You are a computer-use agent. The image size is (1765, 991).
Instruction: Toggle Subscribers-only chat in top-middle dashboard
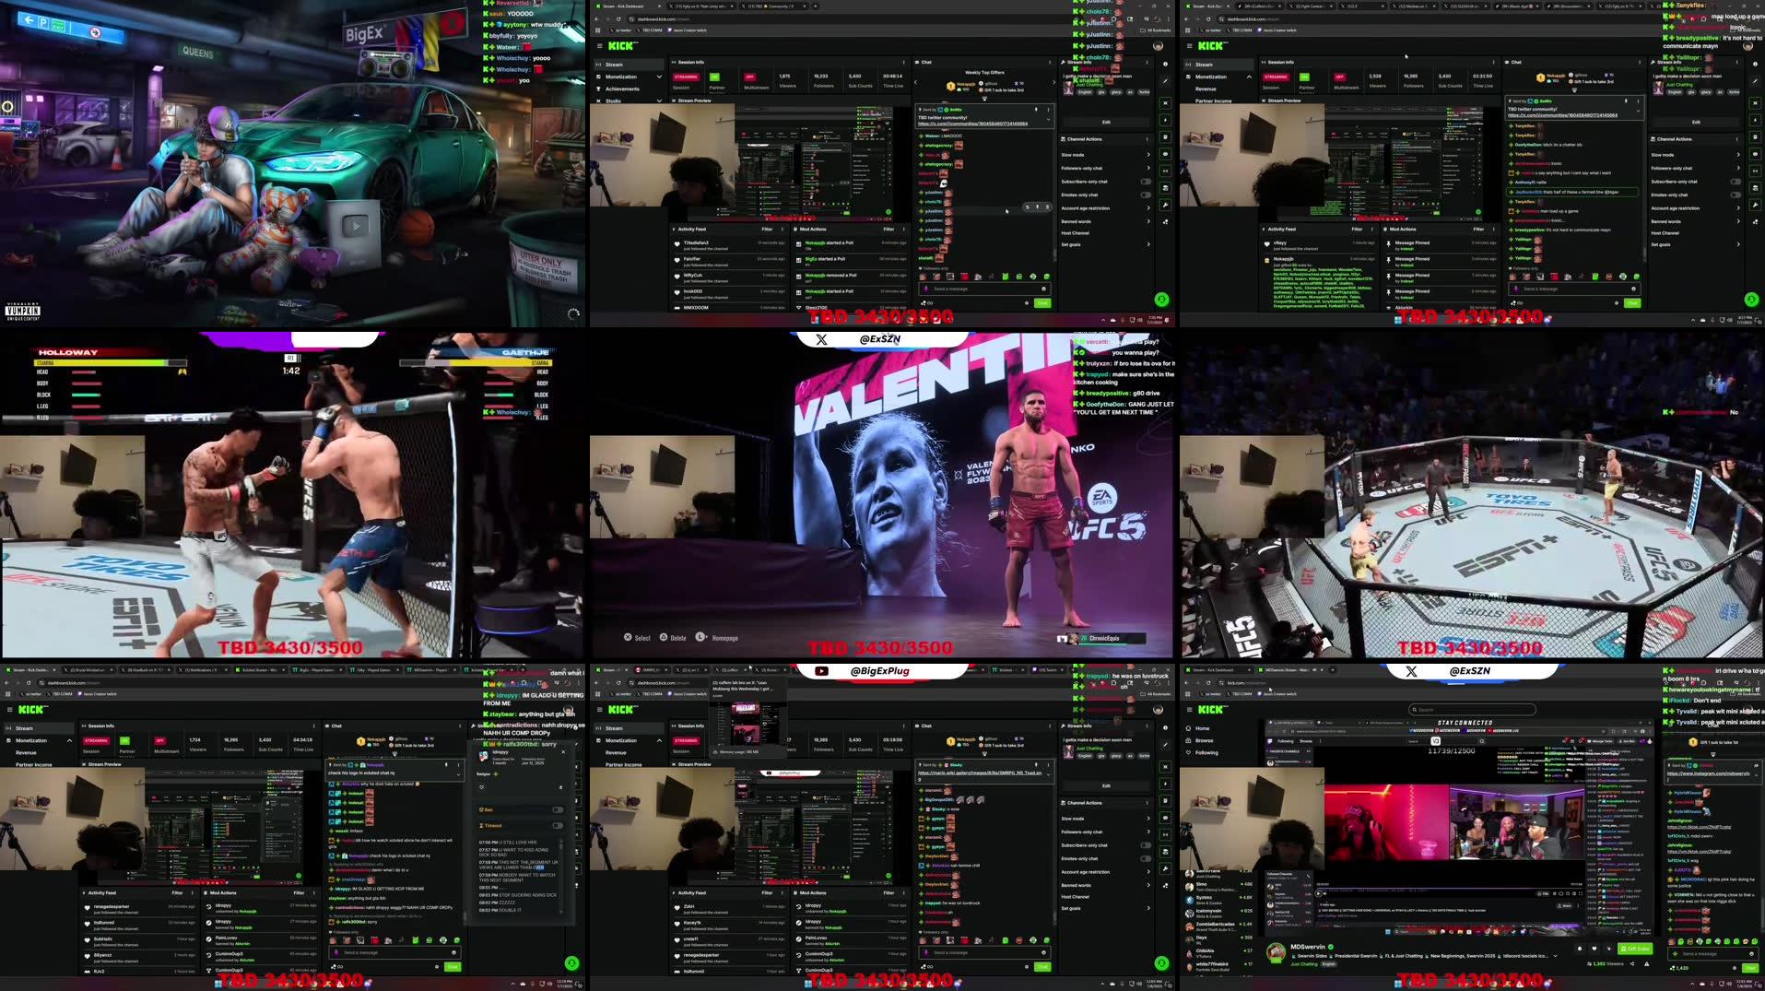pos(1146,182)
